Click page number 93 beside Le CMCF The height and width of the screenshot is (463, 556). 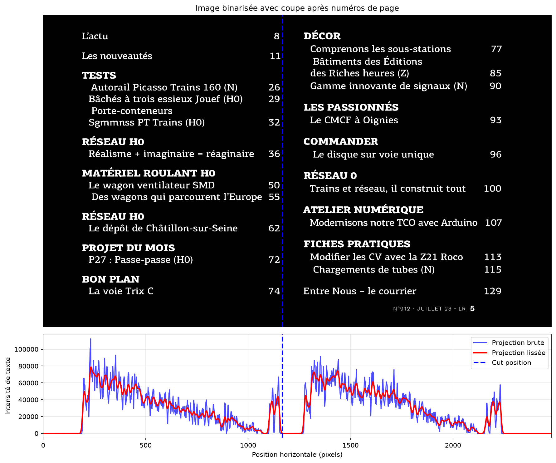496,120
